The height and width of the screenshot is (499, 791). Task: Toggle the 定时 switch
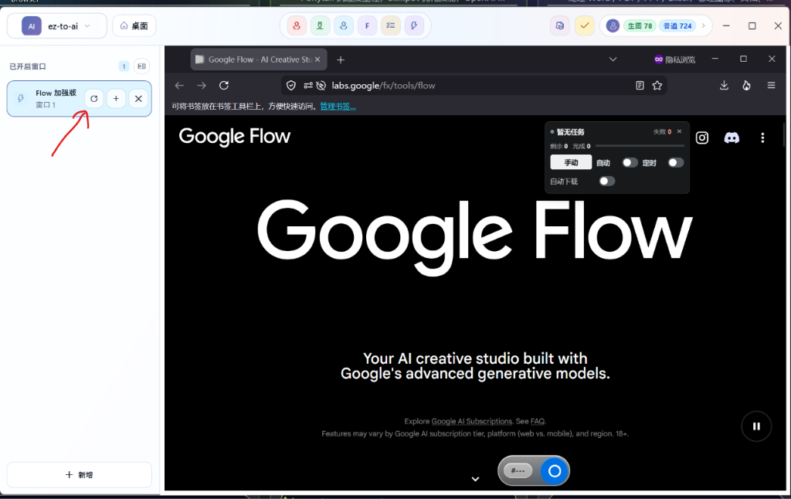coord(675,162)
